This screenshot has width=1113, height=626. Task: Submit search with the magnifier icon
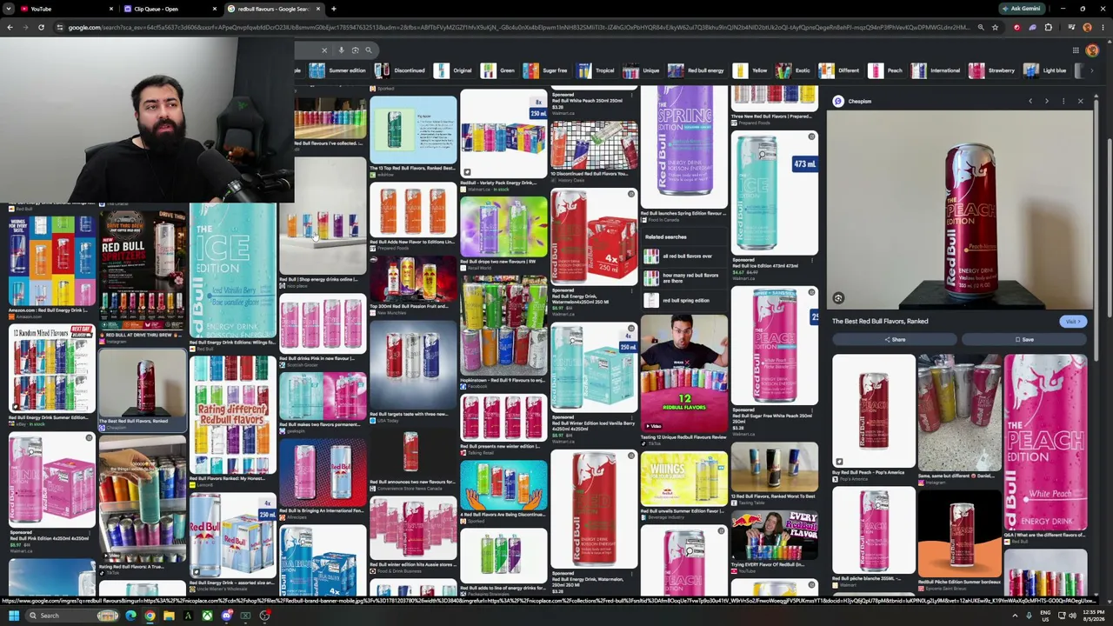(369, 50)
